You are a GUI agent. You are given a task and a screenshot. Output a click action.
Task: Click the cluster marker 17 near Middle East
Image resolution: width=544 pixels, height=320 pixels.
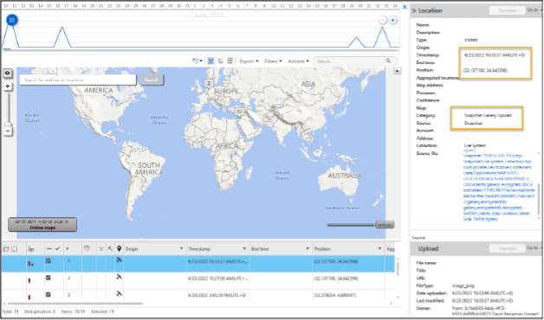(239, 112)
